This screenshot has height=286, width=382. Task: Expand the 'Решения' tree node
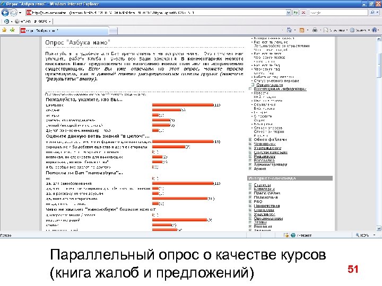coord(250,226)
